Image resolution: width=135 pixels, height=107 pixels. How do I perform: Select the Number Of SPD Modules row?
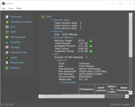tap(71, 57)
